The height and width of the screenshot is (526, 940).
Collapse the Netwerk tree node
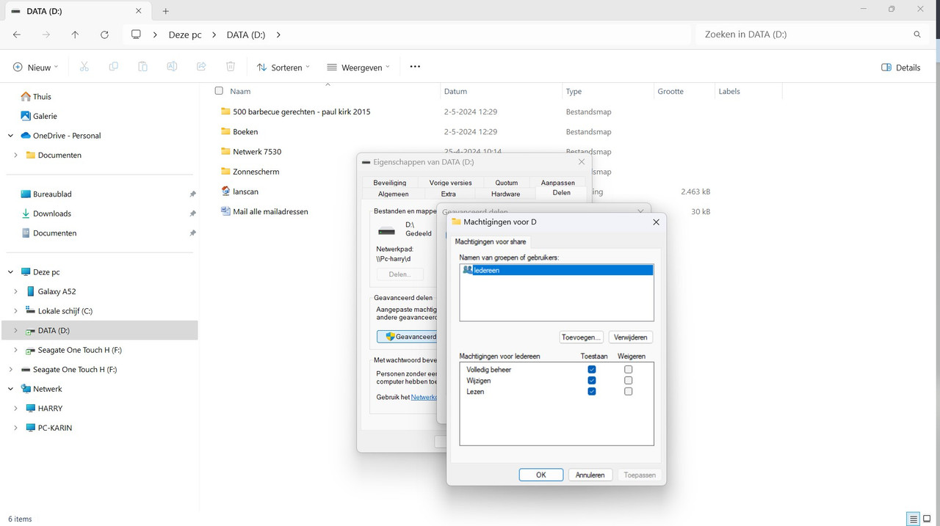click(10, 389)
